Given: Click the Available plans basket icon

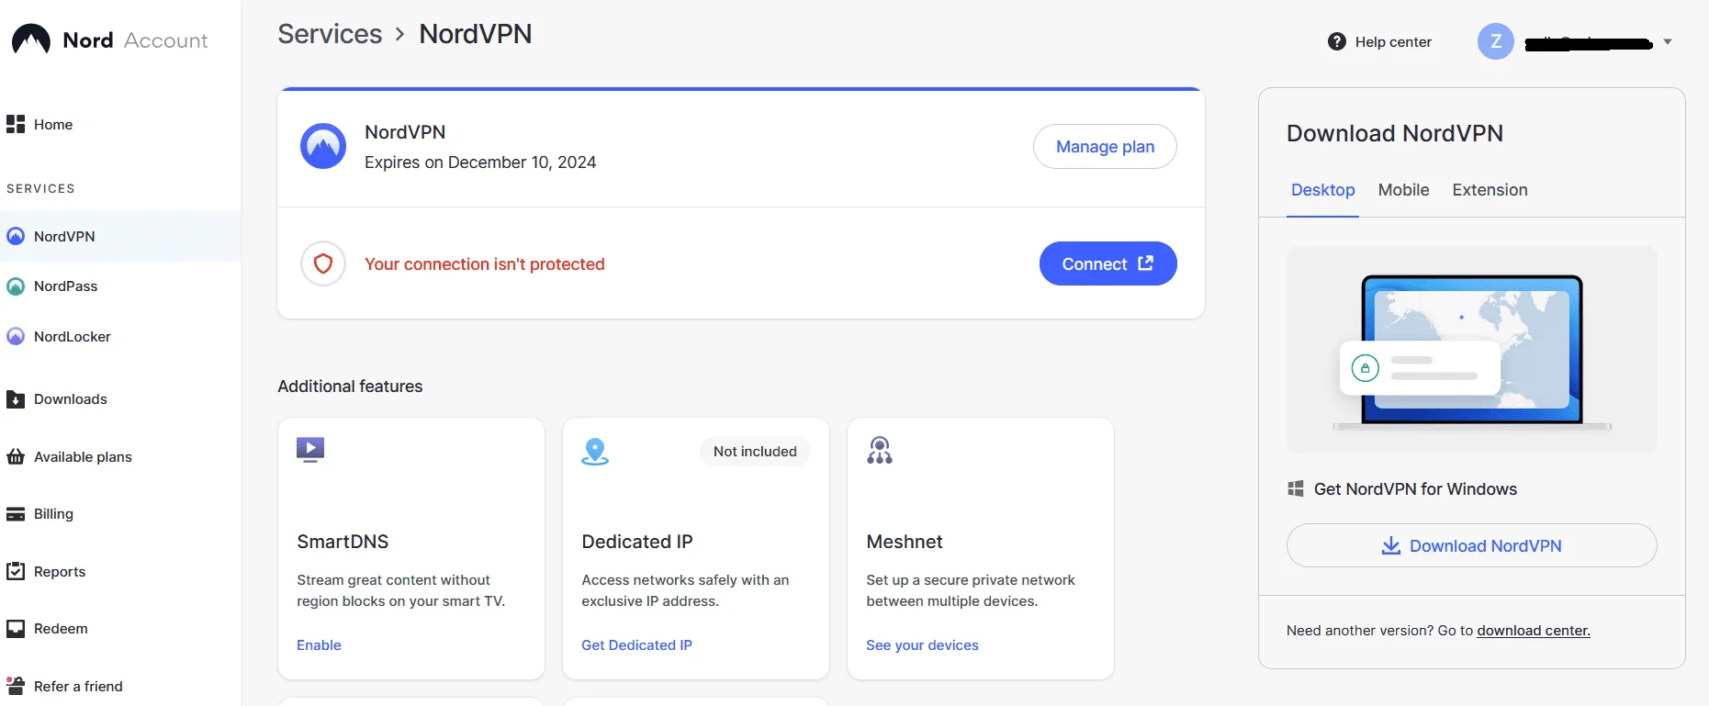Looking at the screenshot, I should pyautogui.click(x=16, y=456).
